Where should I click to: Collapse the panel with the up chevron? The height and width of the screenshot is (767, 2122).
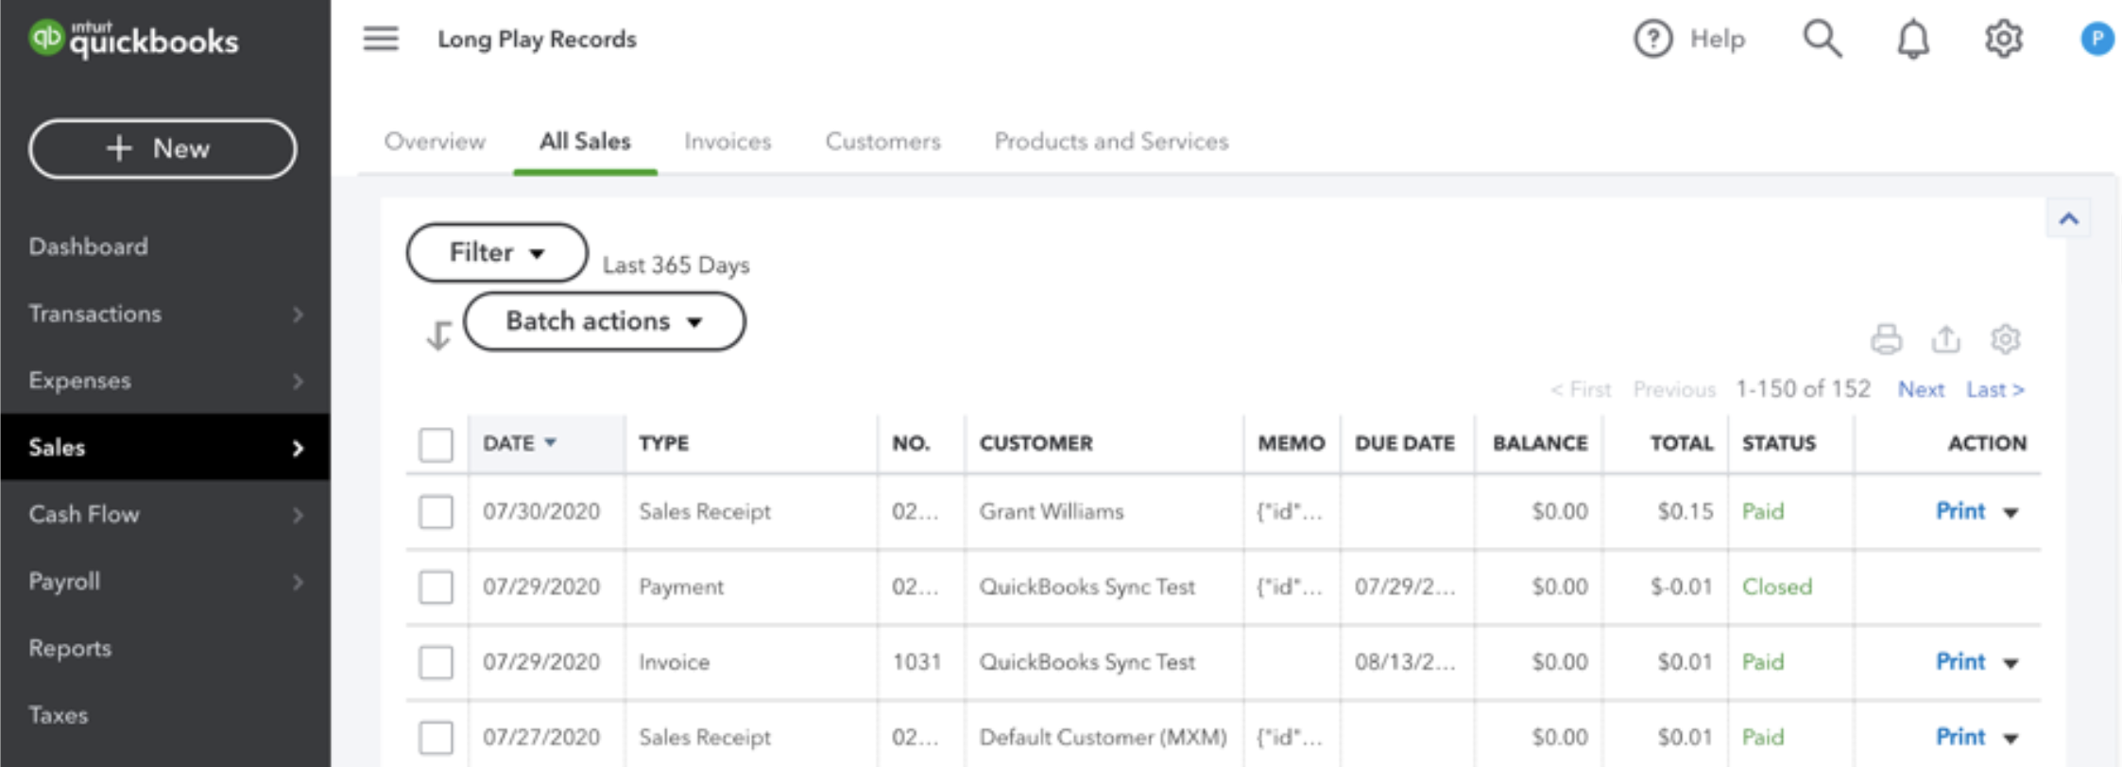pos(2068,219)
